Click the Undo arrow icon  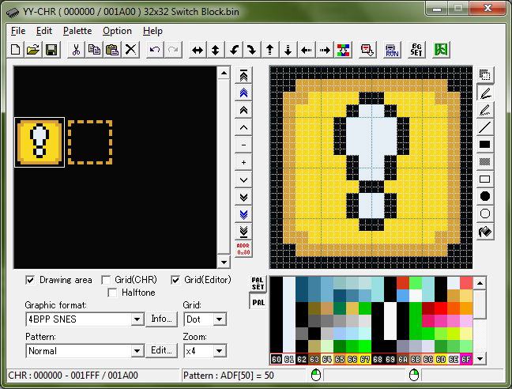[155, 50]
